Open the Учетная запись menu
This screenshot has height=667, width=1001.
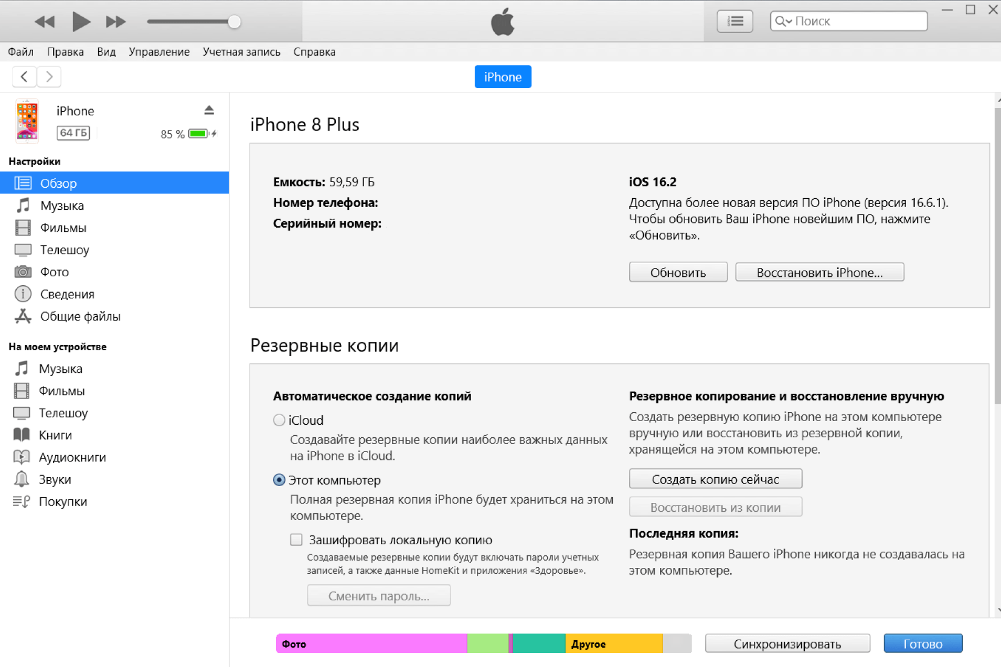click(x=241, y=52)
